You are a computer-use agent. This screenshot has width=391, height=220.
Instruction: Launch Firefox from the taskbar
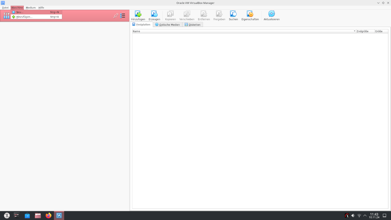[49, 215]
